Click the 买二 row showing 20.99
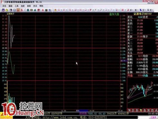The image size is (158, 119). tap(143, 43)
